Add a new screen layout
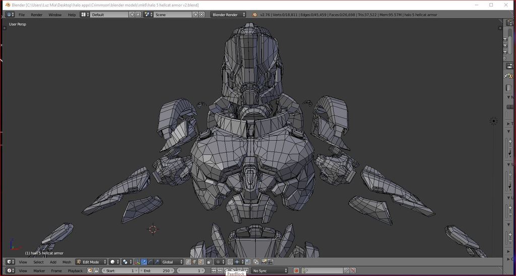This screenshot has width=516, height=276. [132, 15]
